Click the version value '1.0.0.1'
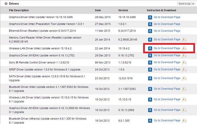Screen dimensions: 197x124 tap(122, 24)
